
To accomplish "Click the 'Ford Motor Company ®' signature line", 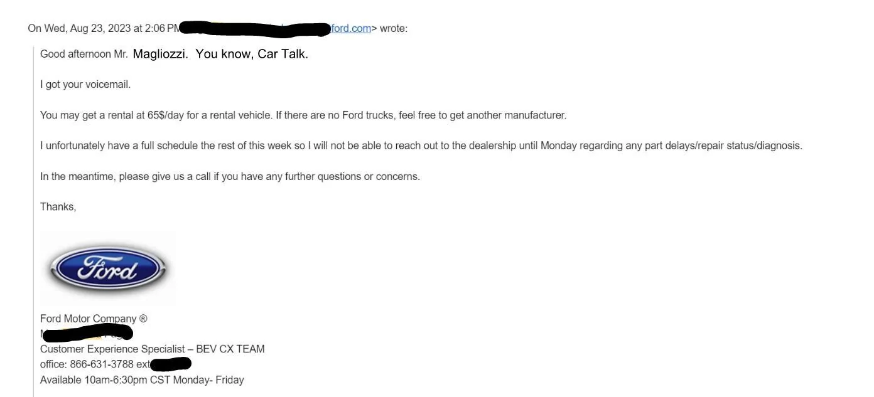I will pos(94,319).
